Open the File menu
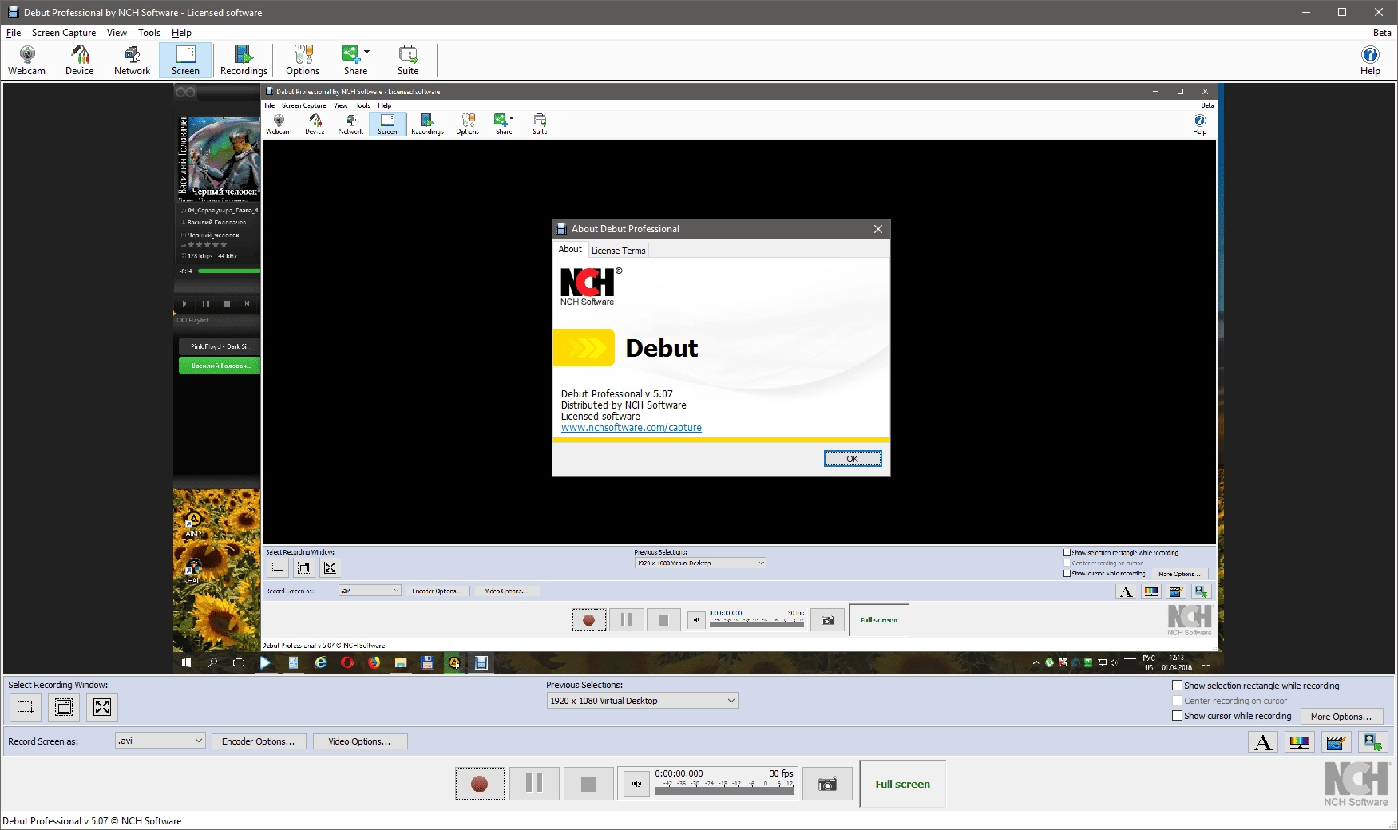 click(x=14, y=33)
